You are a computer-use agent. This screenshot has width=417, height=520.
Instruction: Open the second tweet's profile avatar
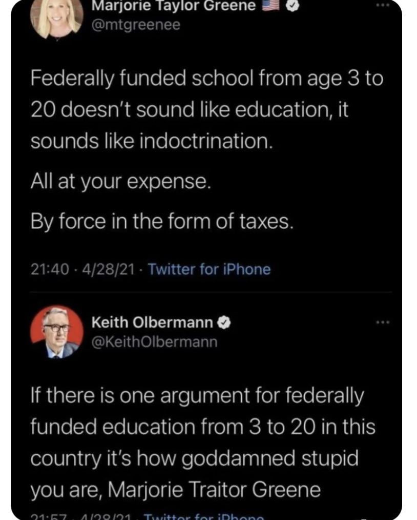(56, 331)
